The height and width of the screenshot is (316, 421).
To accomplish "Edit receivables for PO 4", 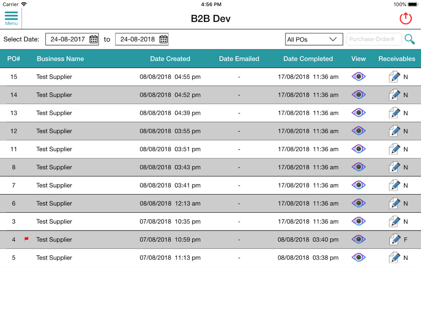I will tap(394, 240).
